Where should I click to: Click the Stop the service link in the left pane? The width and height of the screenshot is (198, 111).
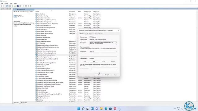[15, 15]
